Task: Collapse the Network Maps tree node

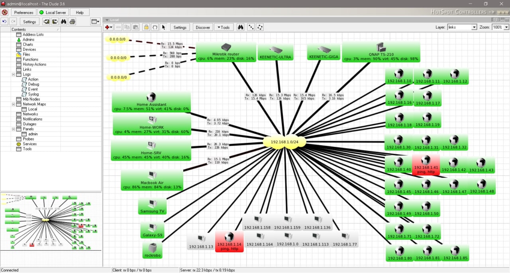Action: (x=14, y=104)
